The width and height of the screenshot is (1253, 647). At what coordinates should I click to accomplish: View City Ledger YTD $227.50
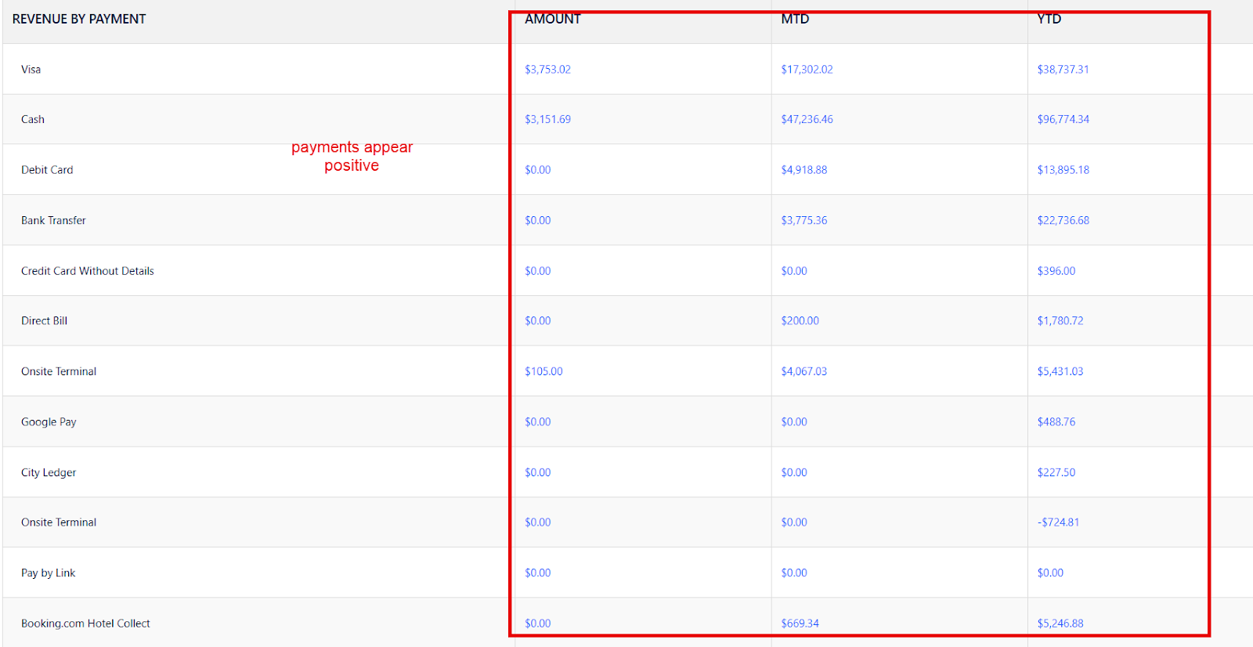[1056, 473]
